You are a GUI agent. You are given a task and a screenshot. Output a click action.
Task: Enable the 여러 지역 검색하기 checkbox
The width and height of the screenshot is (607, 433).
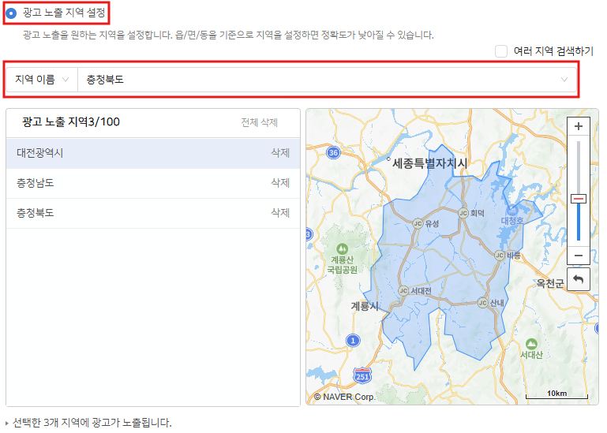pyautogui.click(x=501, y=51)
